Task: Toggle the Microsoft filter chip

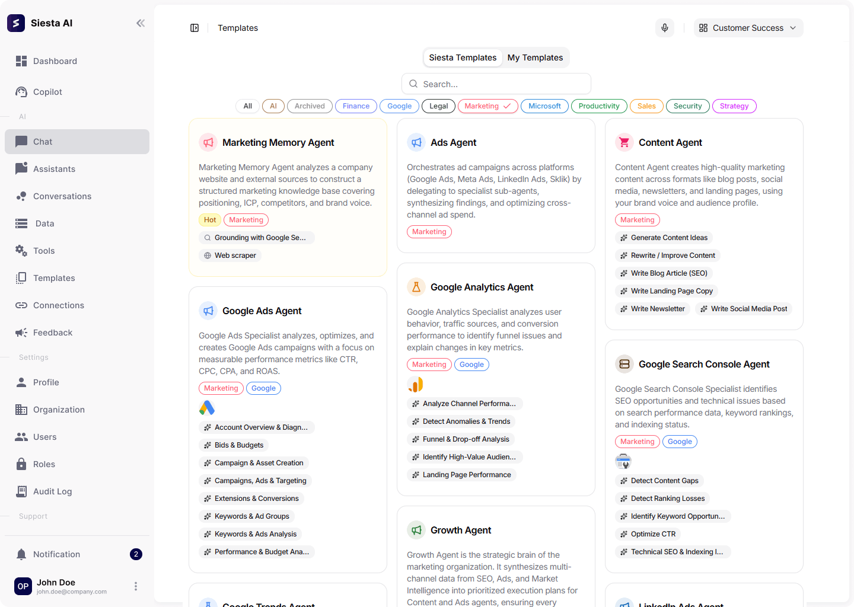Action: click(544, 106)
